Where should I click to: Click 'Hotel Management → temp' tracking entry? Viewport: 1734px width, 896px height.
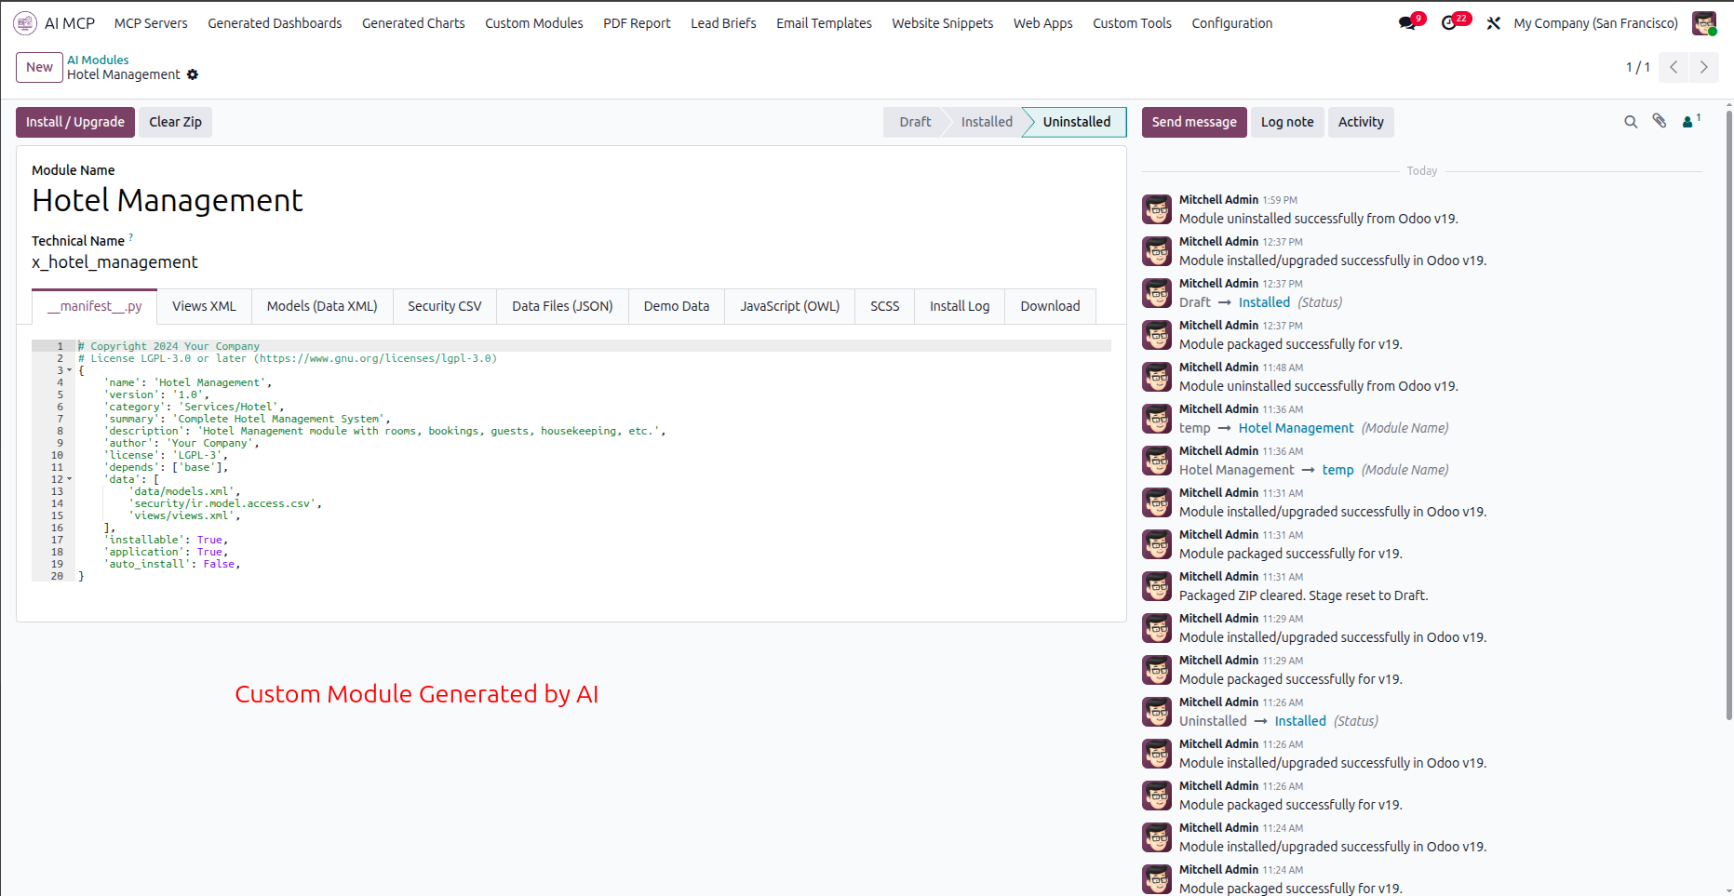pyautogui.click(x=1313, y=470)
